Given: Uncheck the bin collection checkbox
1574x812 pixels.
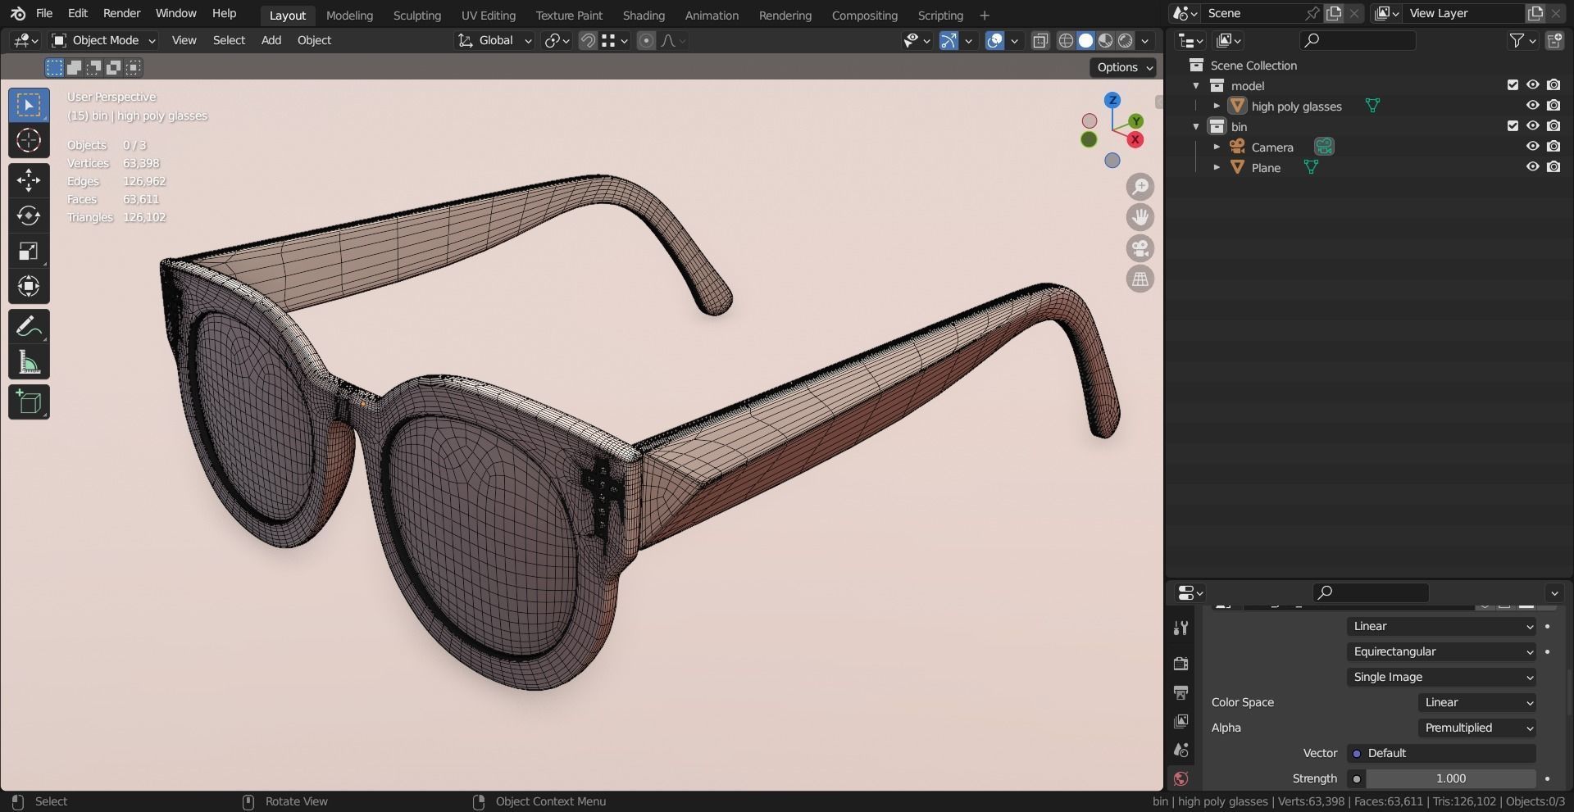Looking at the screenshot, I should 1513,126.
